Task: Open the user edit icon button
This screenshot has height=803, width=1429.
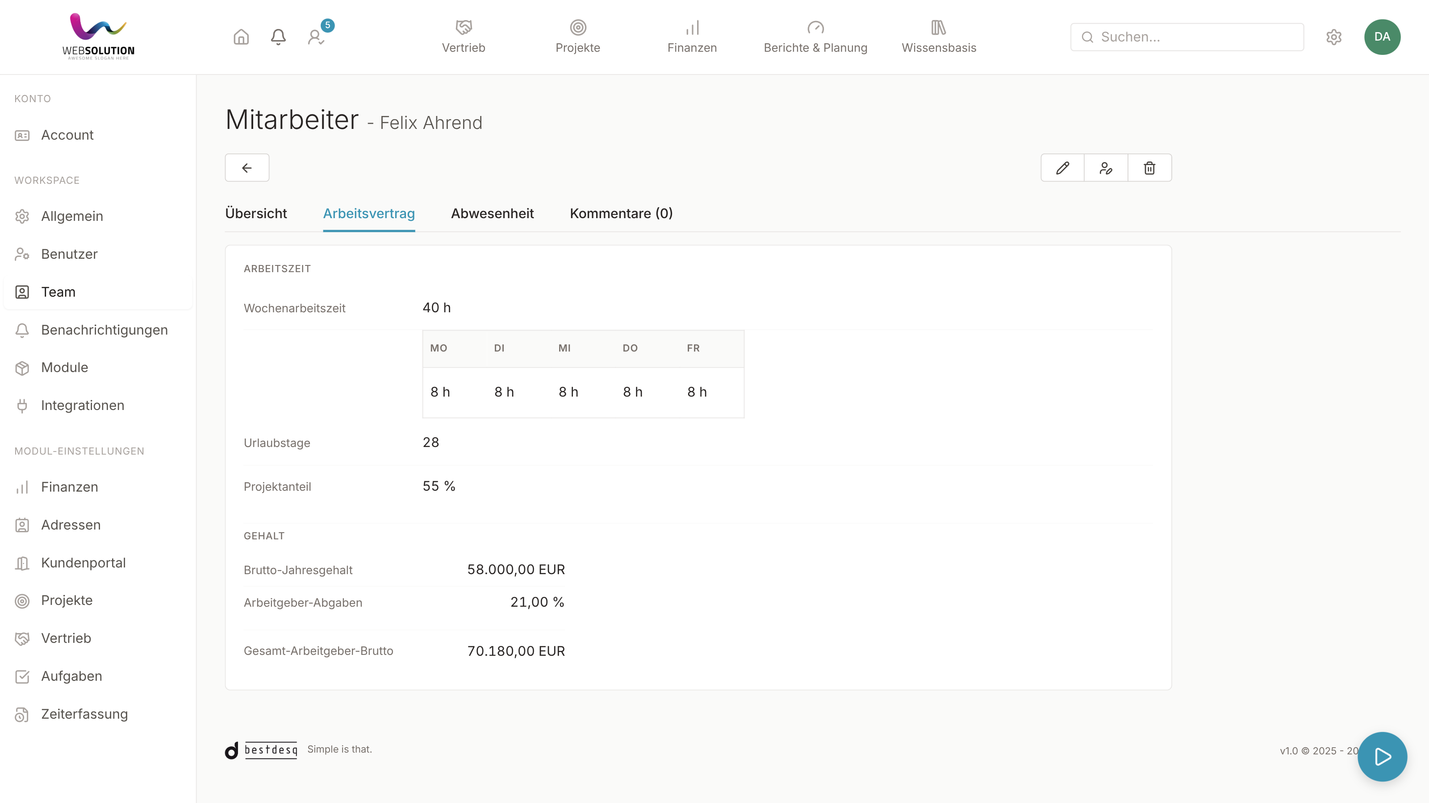Action: [x=1106, y=168]
